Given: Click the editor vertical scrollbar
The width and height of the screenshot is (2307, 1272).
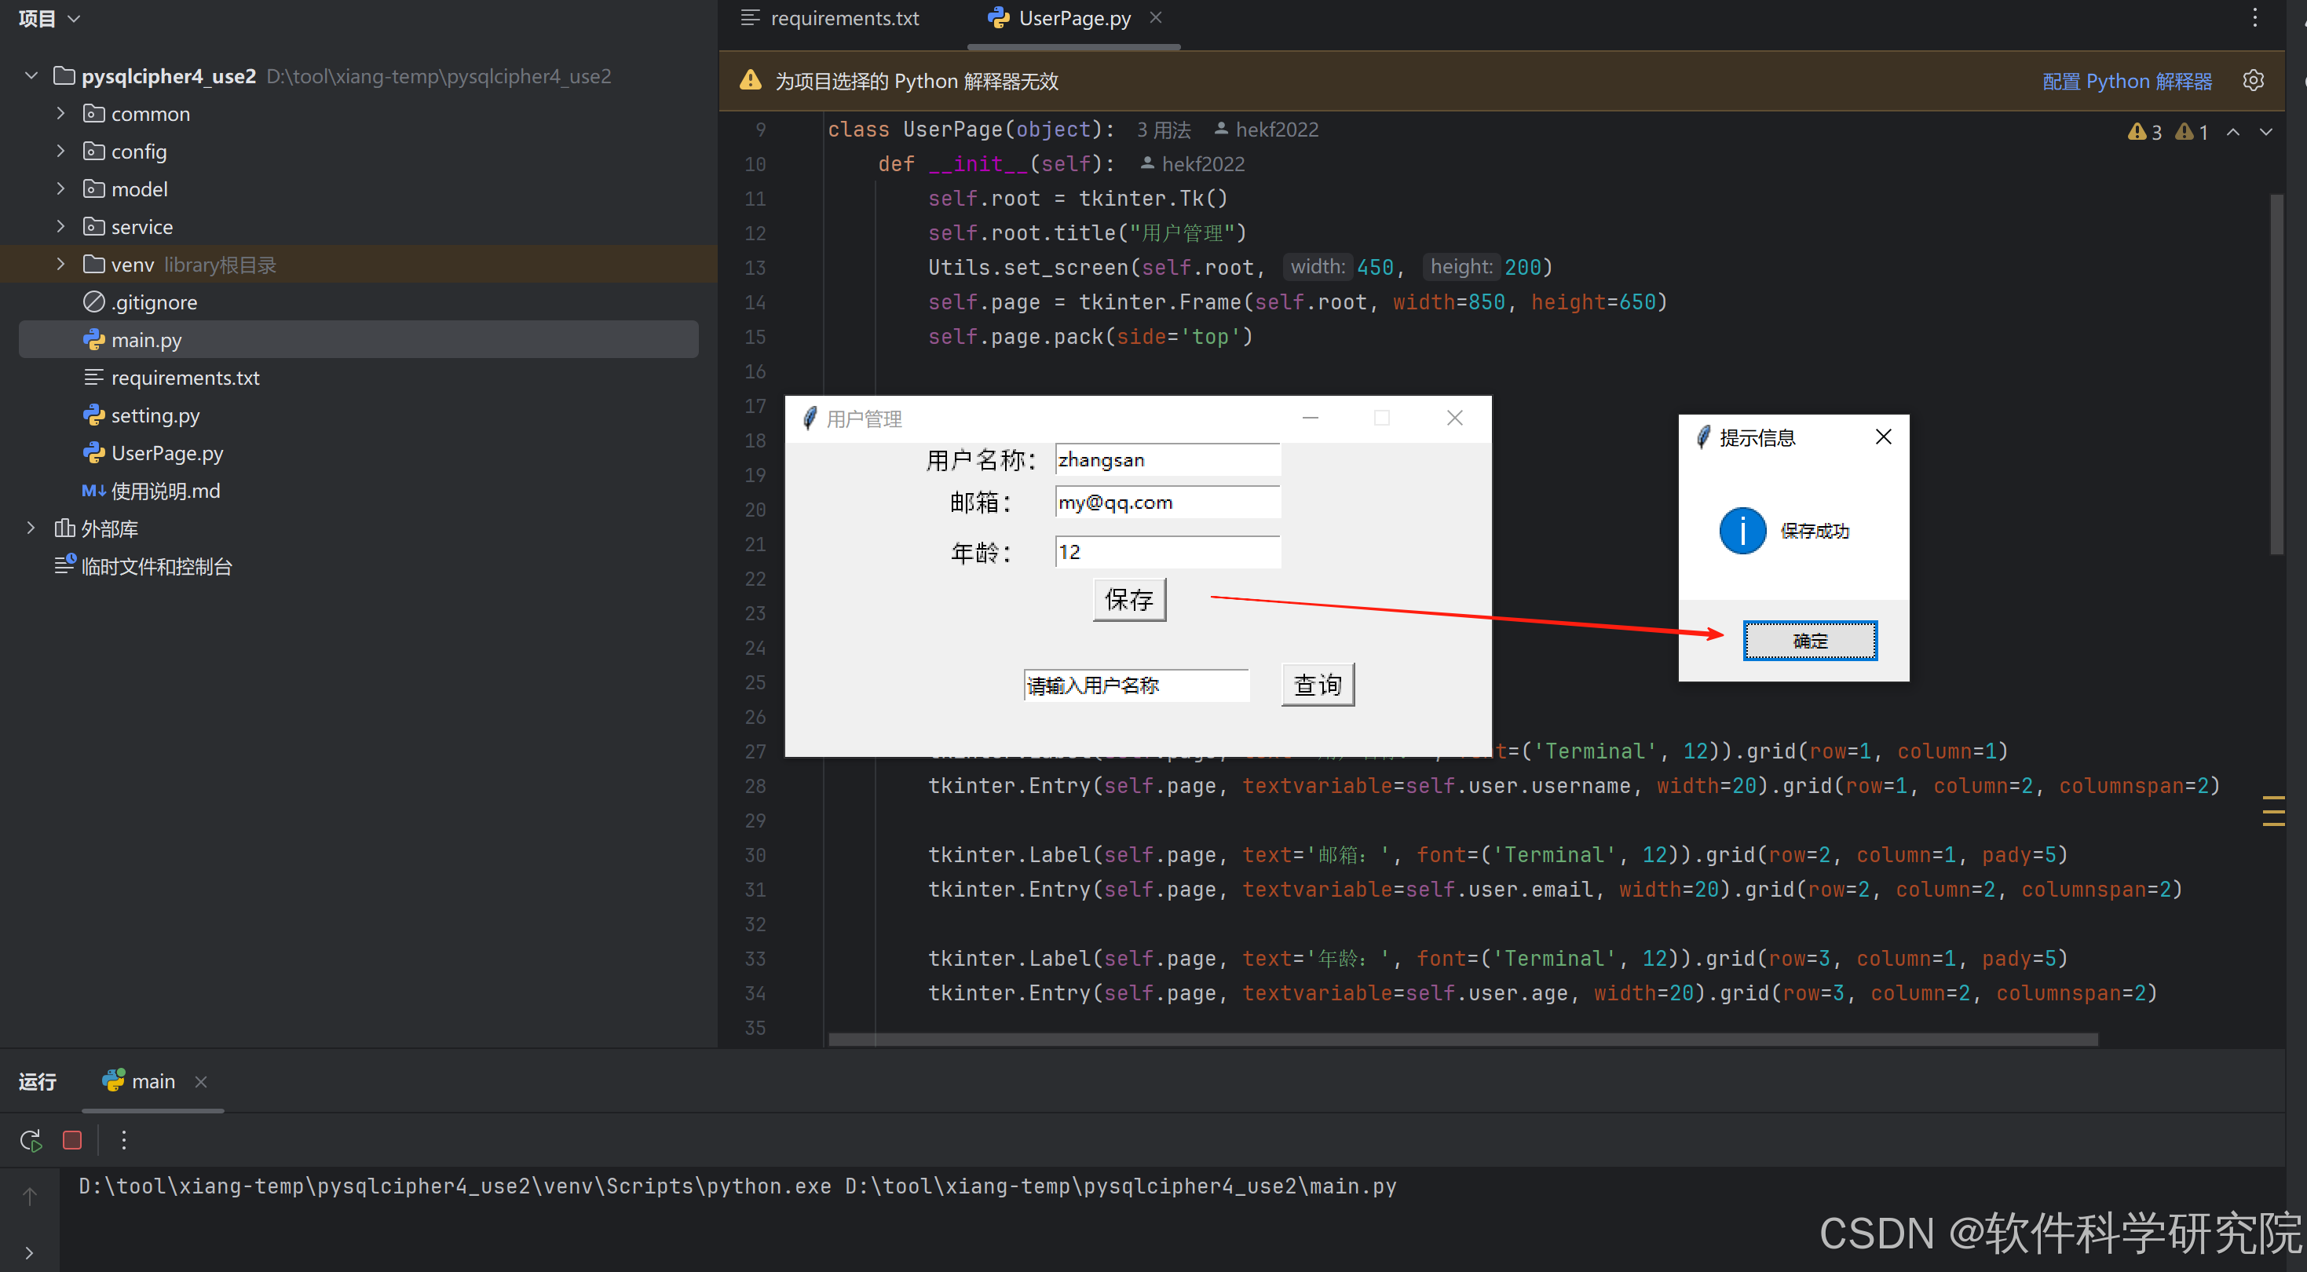Looking at the screenshot, I should point(2277,375).
